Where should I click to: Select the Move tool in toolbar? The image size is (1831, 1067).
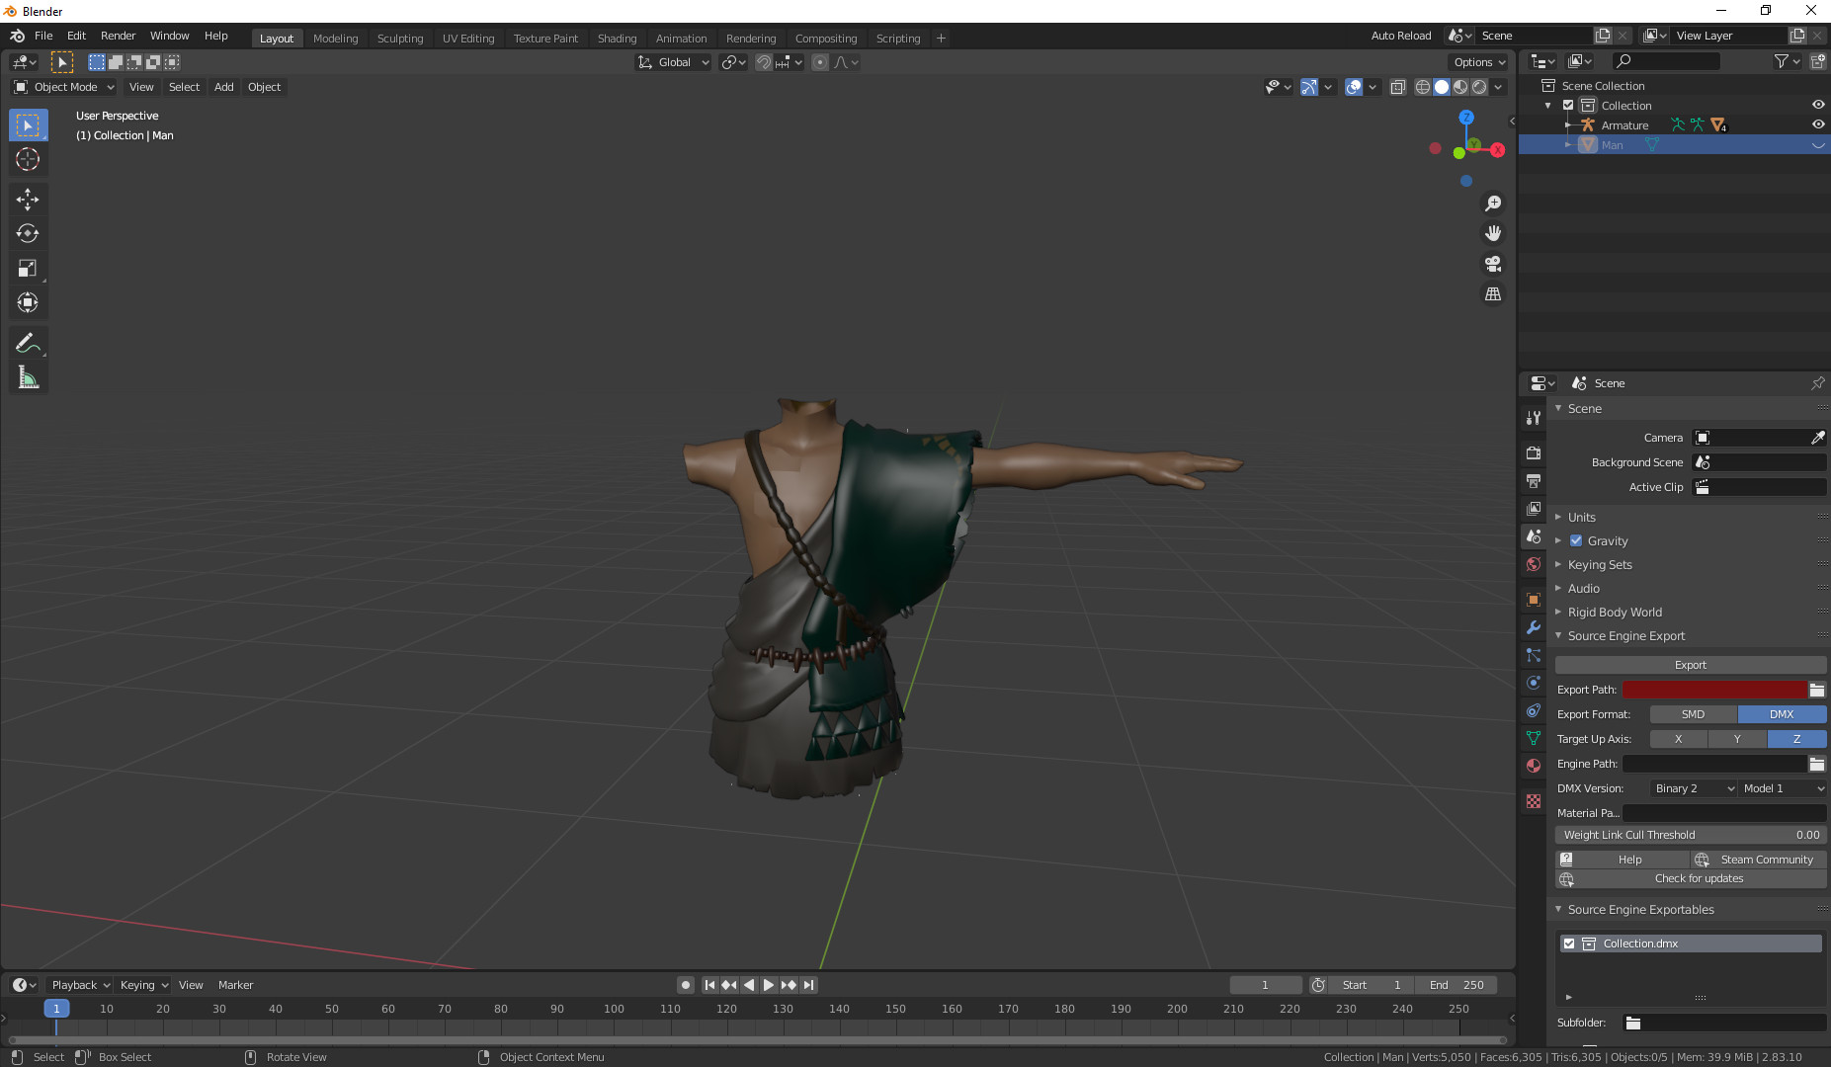click(x=28, y=200)
